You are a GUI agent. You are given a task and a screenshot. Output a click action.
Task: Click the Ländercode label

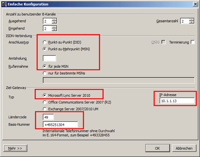[17, 117]
